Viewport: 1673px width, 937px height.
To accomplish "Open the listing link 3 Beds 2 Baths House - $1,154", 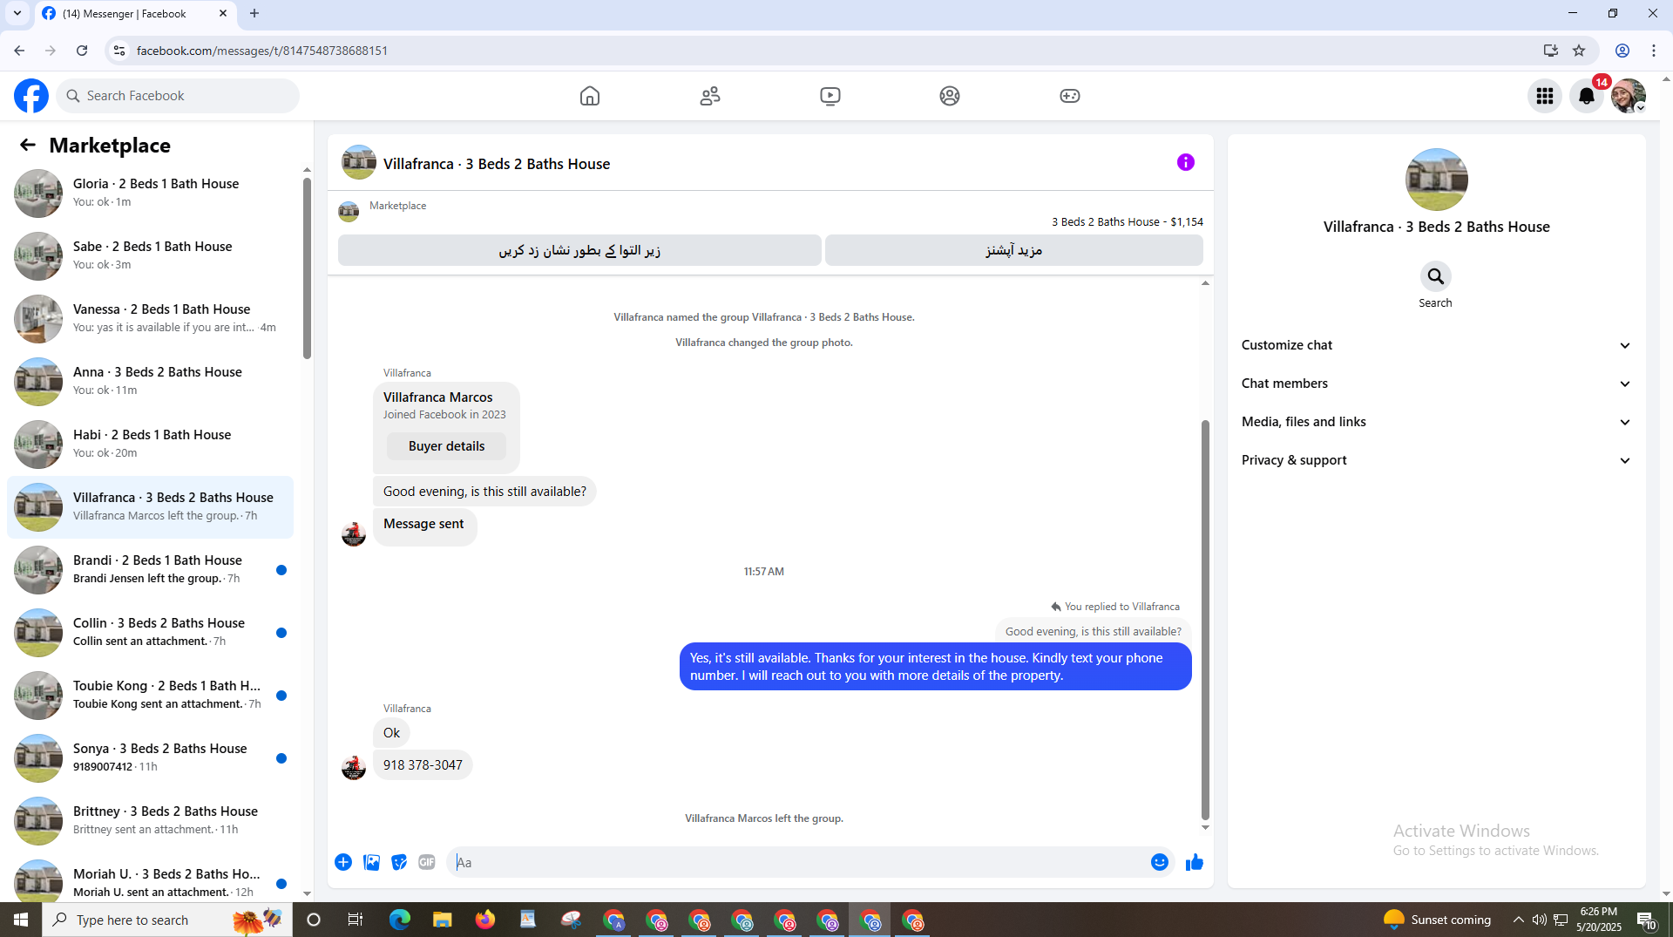I will (1127, 222).
